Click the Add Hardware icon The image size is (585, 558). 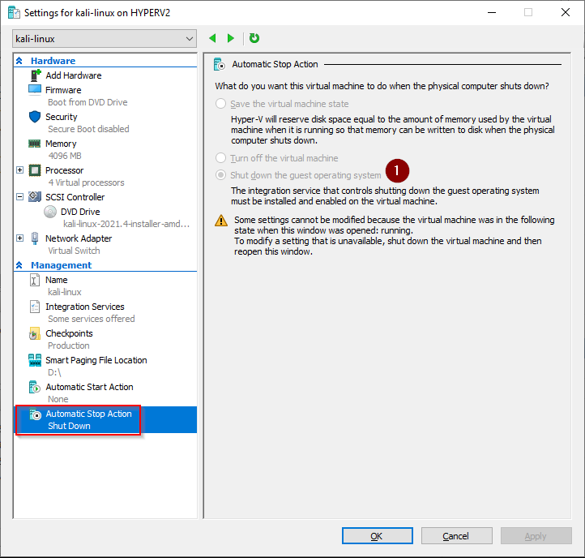tap(35, 75)
